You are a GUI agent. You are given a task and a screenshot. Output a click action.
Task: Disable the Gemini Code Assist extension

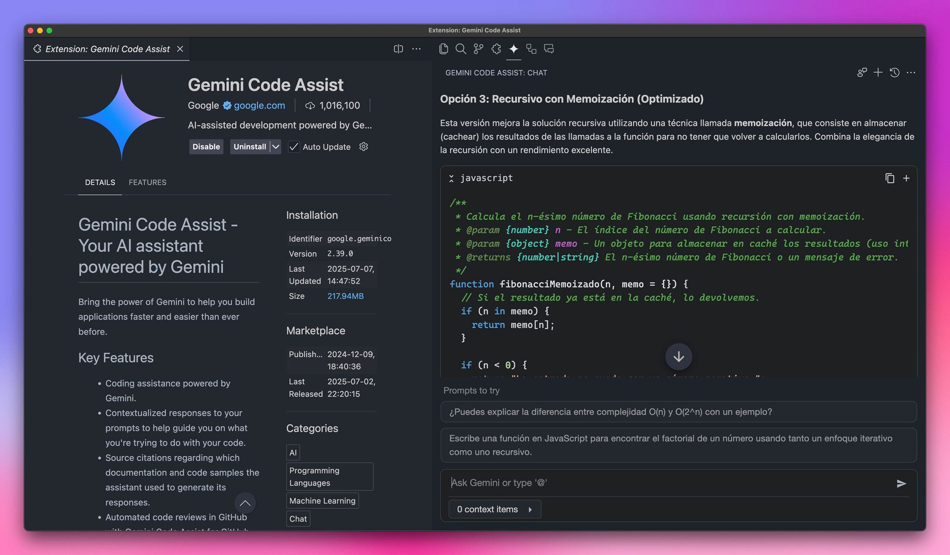coord(206,147)
